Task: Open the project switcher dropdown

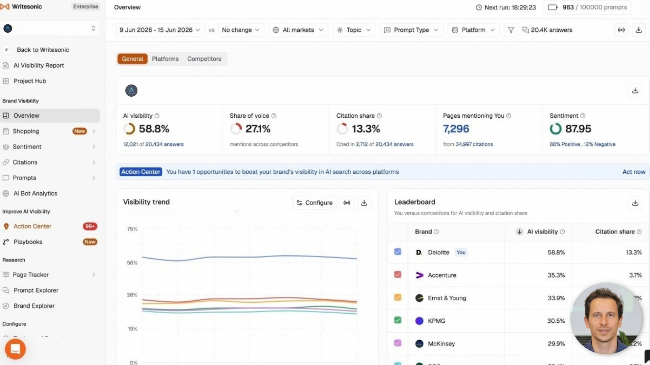Action: point(50,28)
